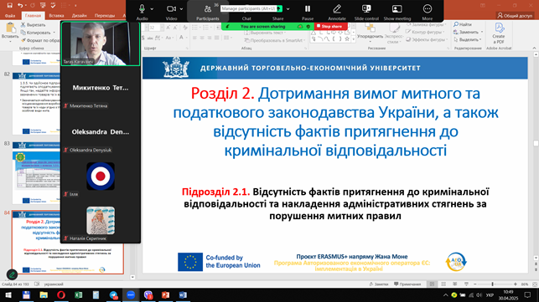Viewport: 539px width, 302px height.
Task: Click Найти search command
Action: pyautogui.click(x=463, y=24)
